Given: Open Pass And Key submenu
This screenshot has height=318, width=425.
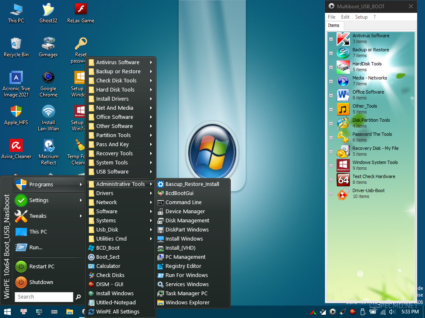Looking at the screenshot, I should coord(121,145).
